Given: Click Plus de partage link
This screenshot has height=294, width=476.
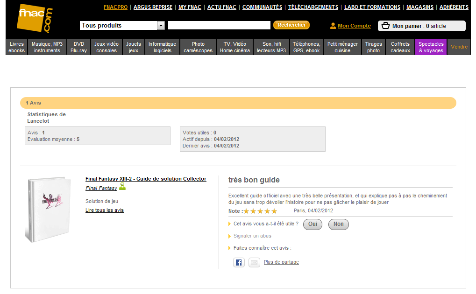Looking at the screenshot, I should click(x=281, y=262).
